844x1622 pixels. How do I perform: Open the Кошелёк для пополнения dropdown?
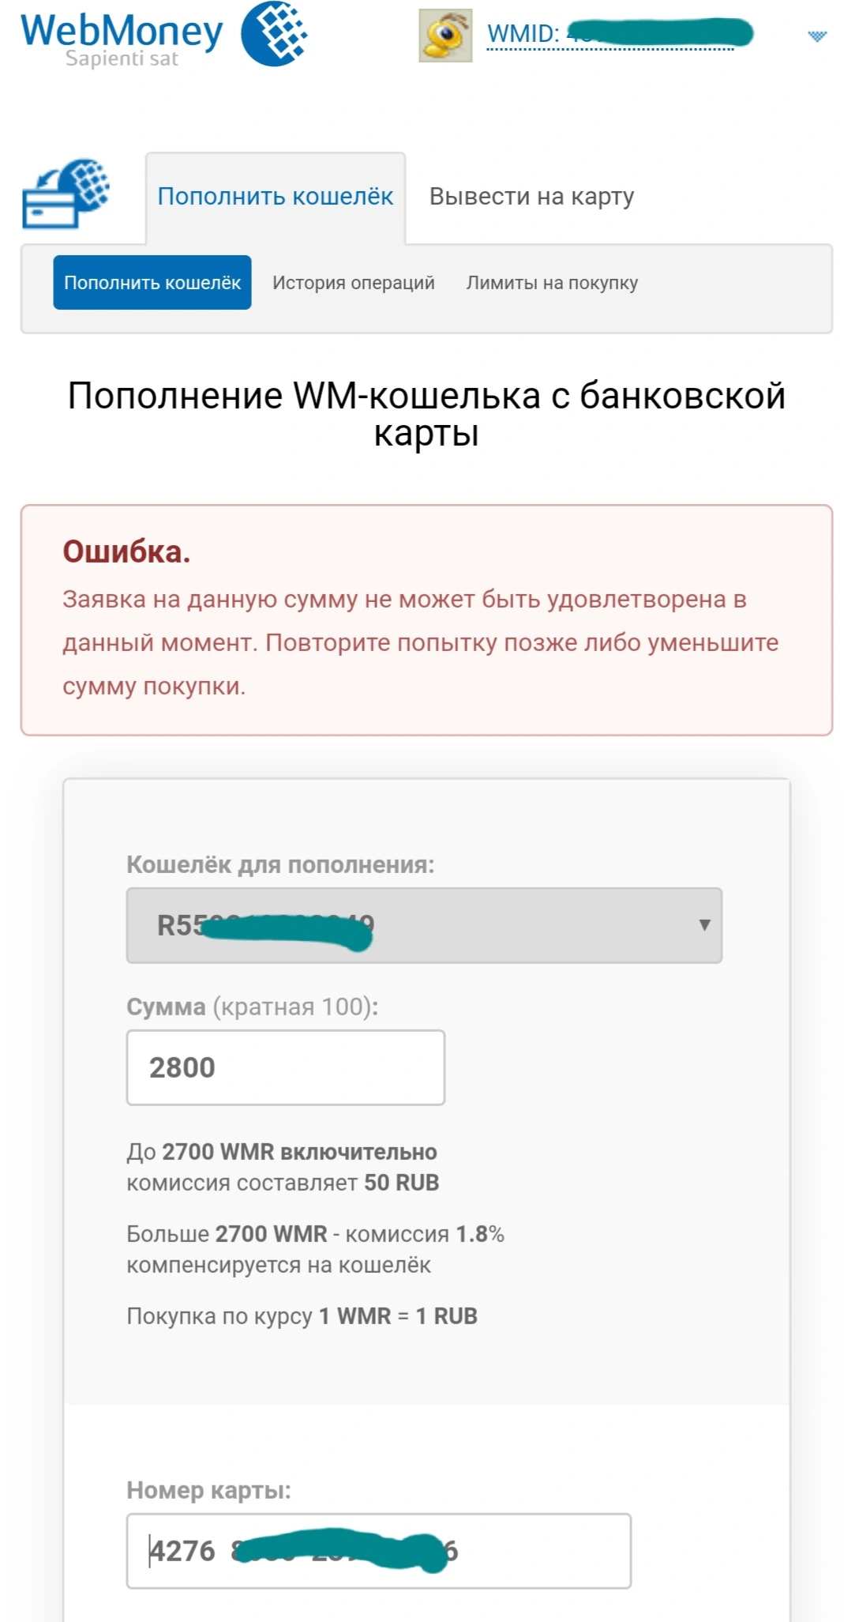(424, 925)
